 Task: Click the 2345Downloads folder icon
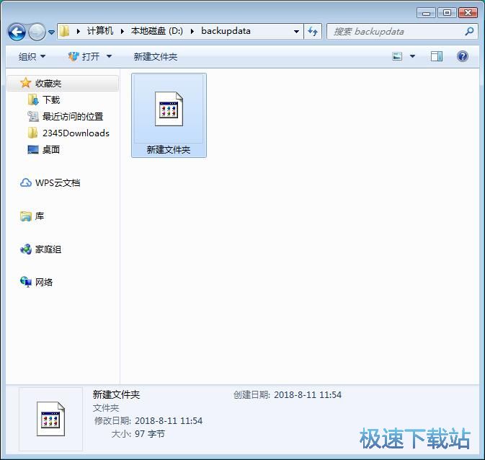[x=32, y=133]
